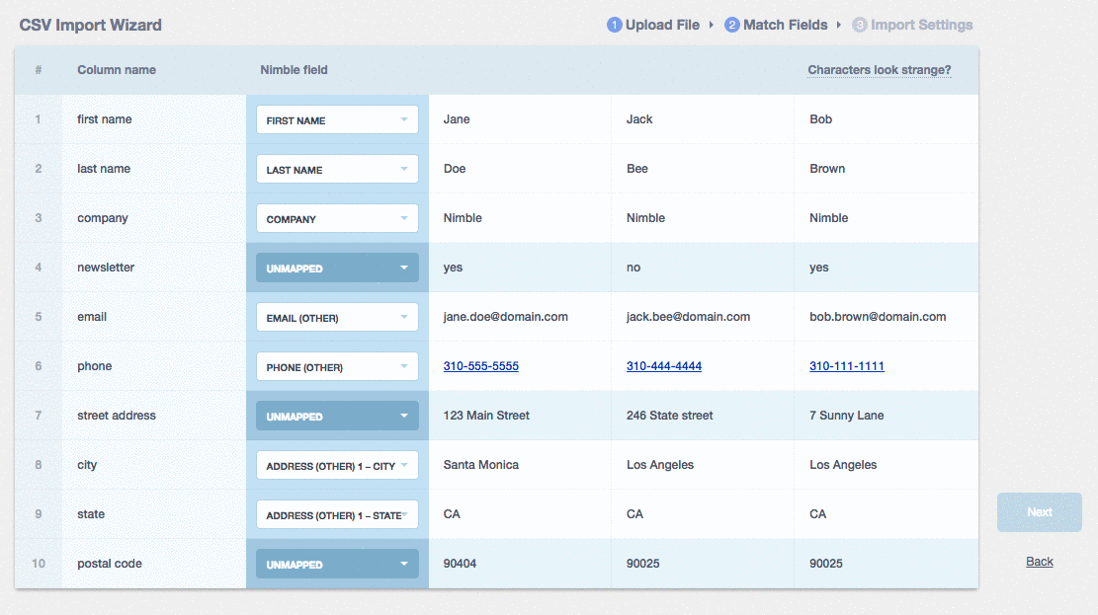Open the 'Characters look strange?' link
Screen dimensions: 1098x615
[879, 70]
